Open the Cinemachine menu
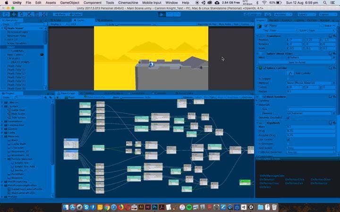340x212 pixels. (x=128, y=3)
